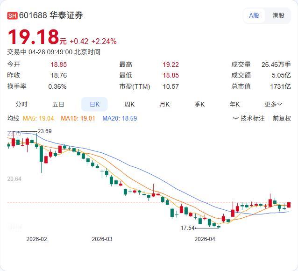The image size is (298, 271).
Task: Click the 市盈(TTM) value 10.57
Action: coord(170,86)
